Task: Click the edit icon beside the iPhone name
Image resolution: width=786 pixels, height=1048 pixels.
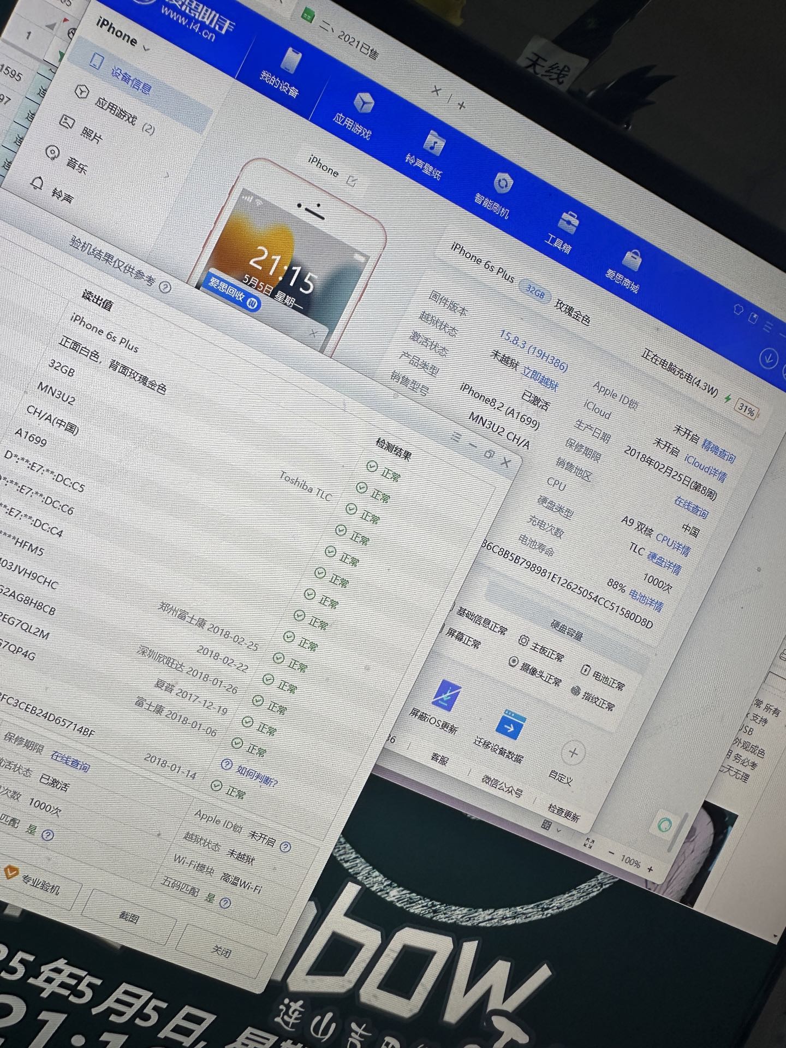Action: pyautogui.click(x=353, y=181)
